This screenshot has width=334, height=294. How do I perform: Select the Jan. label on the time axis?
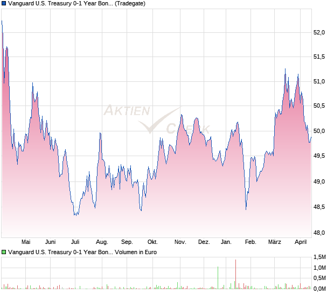[226, 242]
